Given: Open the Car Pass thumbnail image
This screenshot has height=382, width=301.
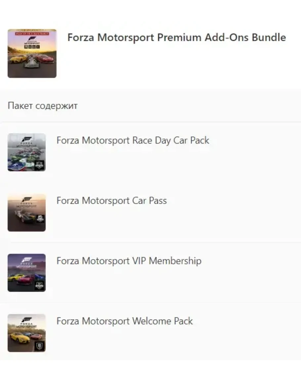Looking at the screenshot, I should pos(26,212).
